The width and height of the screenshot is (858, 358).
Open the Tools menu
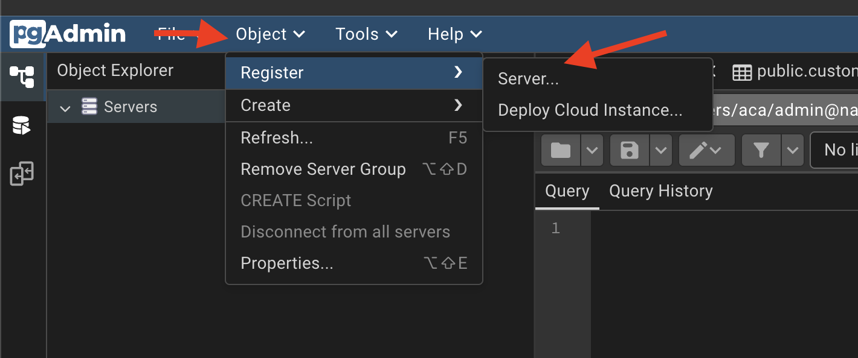[x=366, y=34]
